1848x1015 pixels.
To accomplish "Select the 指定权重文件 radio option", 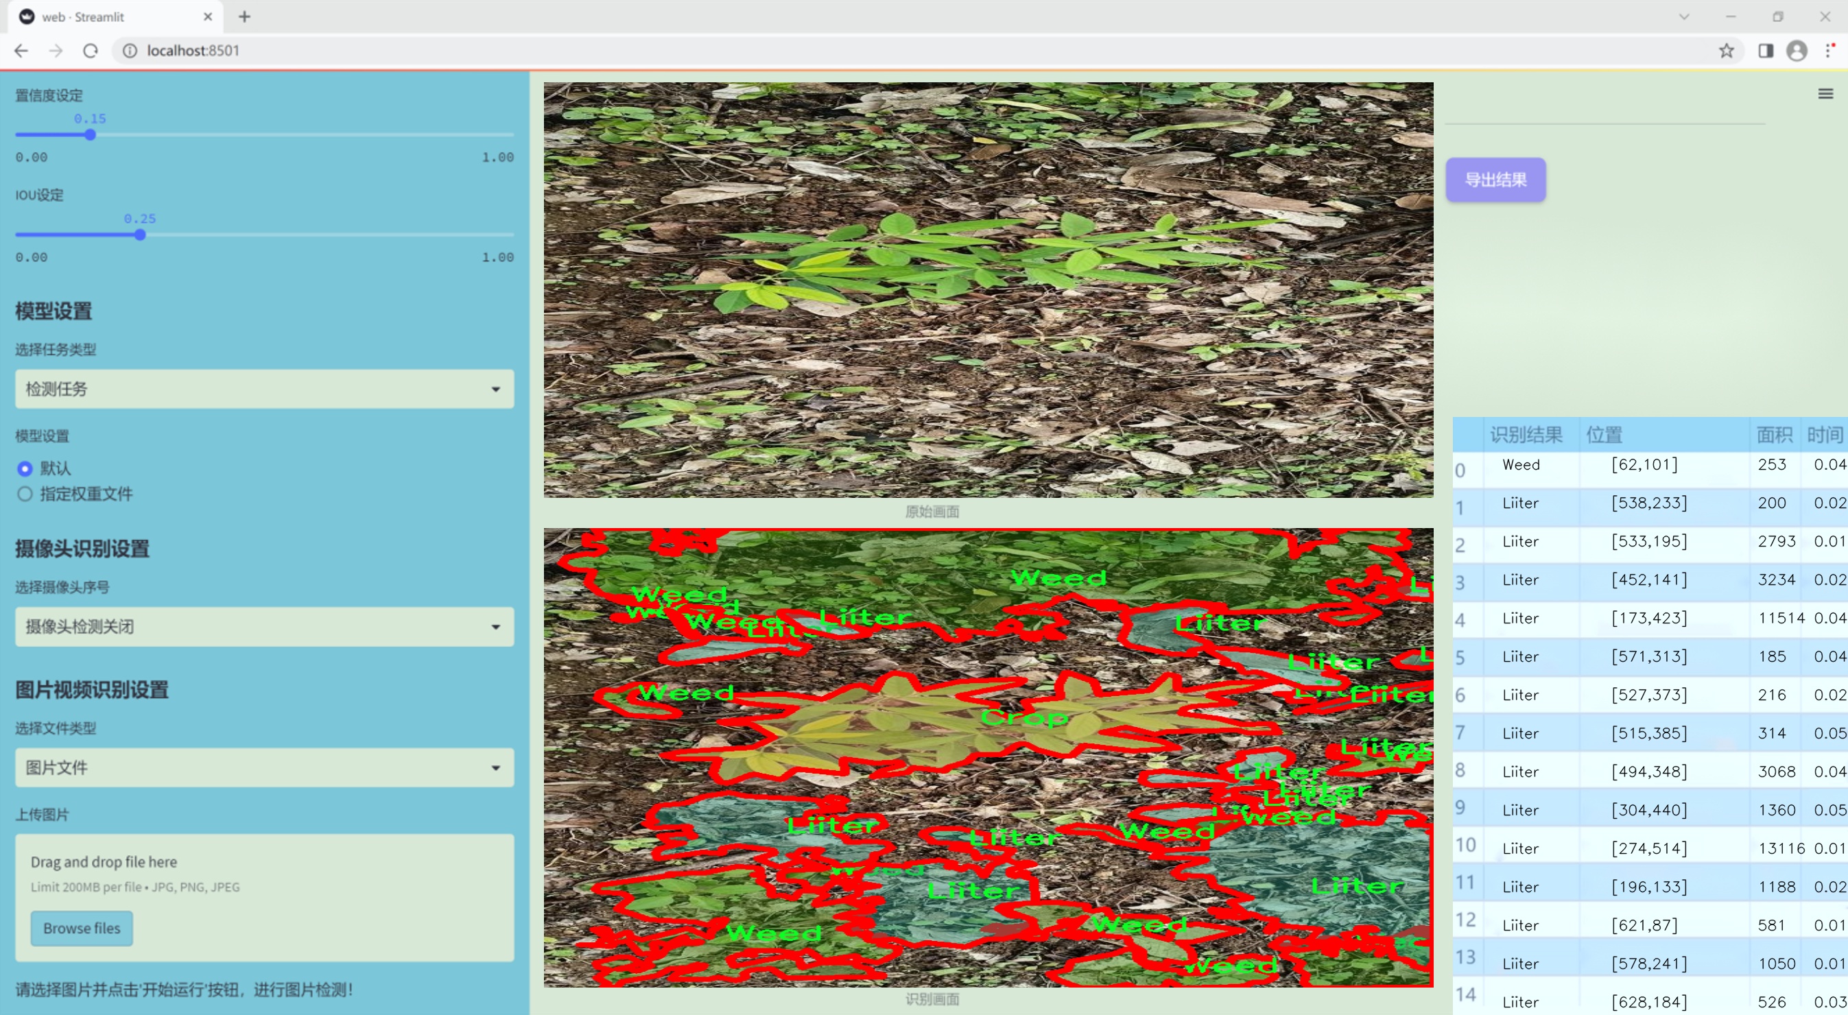I will click(25, 494).
